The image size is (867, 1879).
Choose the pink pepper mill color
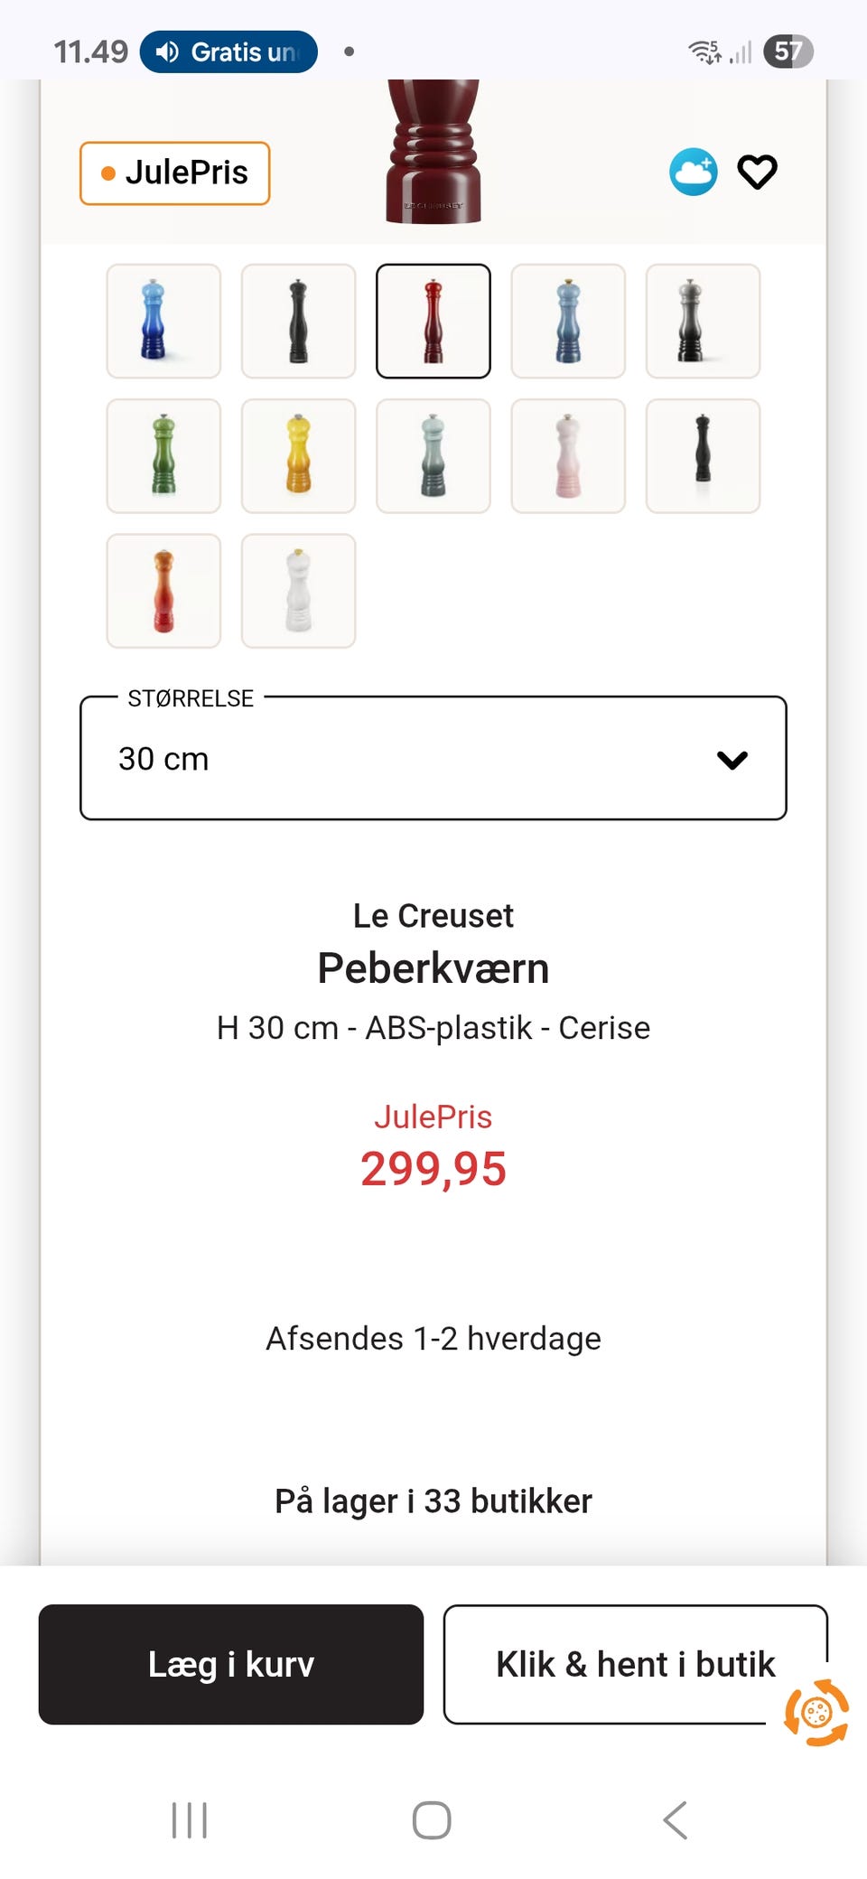pyautogui.click(x=568, y=456)
